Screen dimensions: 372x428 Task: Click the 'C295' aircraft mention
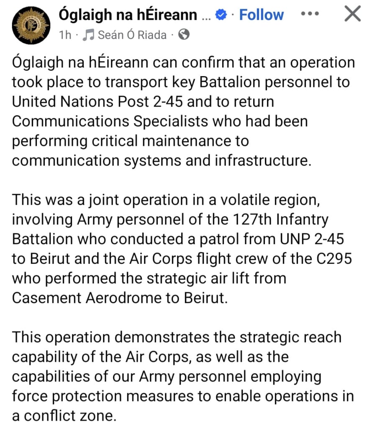tap(334, 258)
